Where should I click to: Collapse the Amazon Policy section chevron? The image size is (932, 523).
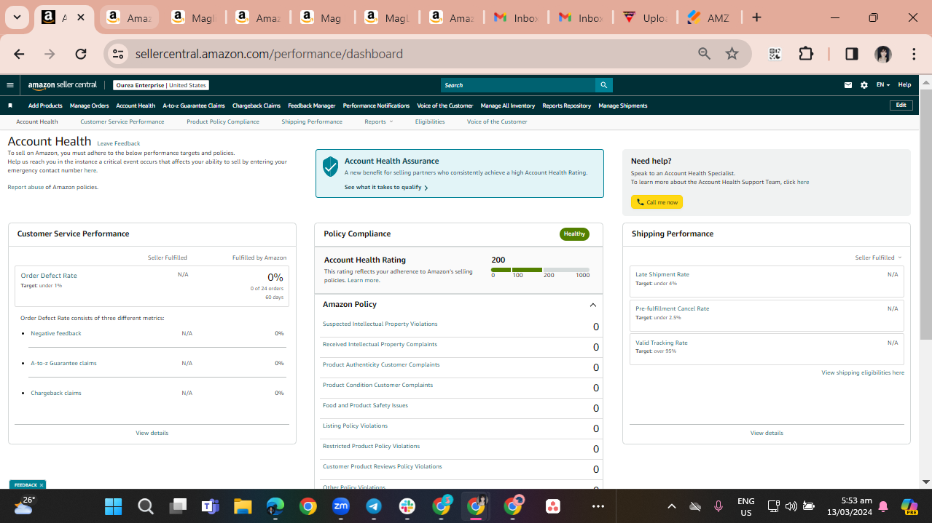click(x=592, y=305)
